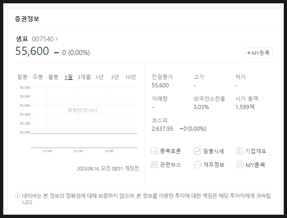Select the 주봉 weekly chart tab
This screenshot has height=218, width=287.
click(38, 77)
